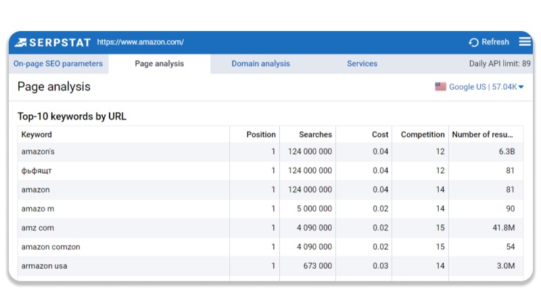This screenshot has width=541, height=304.
Task: Click the 41.8M results value
Action: pyautogui.click(x=504, y=228)
